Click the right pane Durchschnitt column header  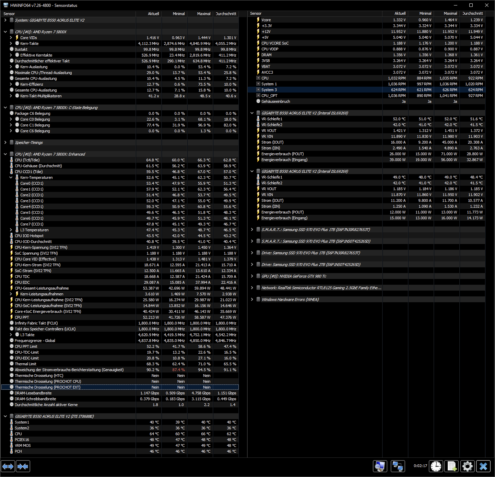pyautogui.click(x=472, y=13)
